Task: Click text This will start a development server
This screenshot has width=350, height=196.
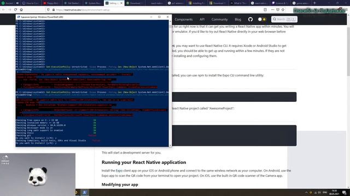Action: (131, 152)
